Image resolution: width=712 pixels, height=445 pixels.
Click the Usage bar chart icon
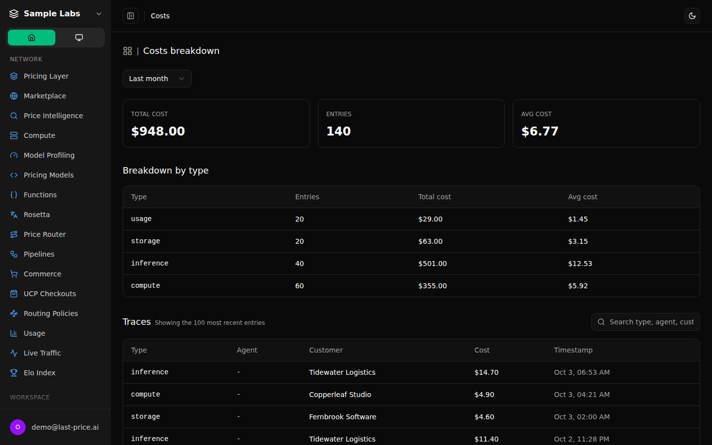[14, 333]
